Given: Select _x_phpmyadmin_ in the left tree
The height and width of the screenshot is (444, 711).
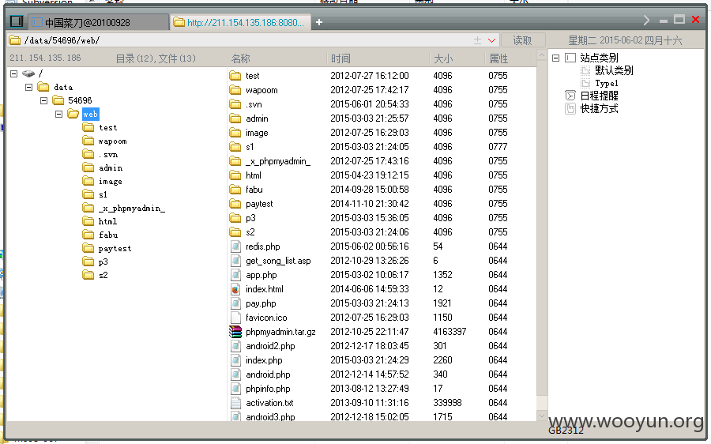Looking at the screenshot, I should (131, 208).
